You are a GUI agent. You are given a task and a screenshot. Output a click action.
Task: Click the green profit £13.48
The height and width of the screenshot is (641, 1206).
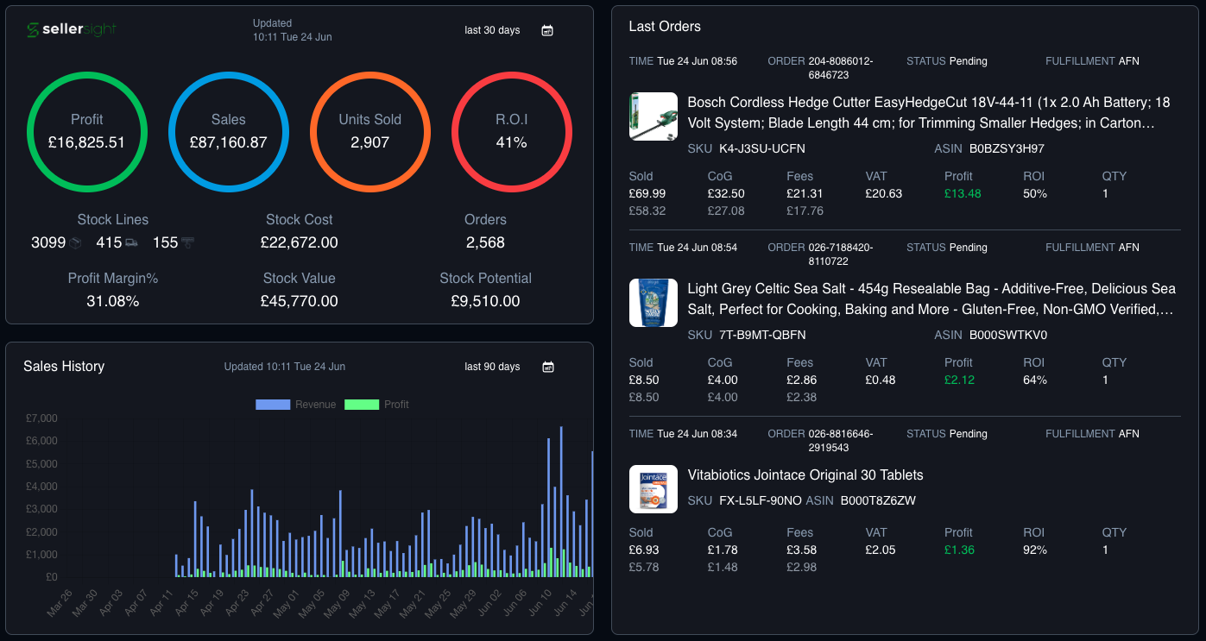963,194
